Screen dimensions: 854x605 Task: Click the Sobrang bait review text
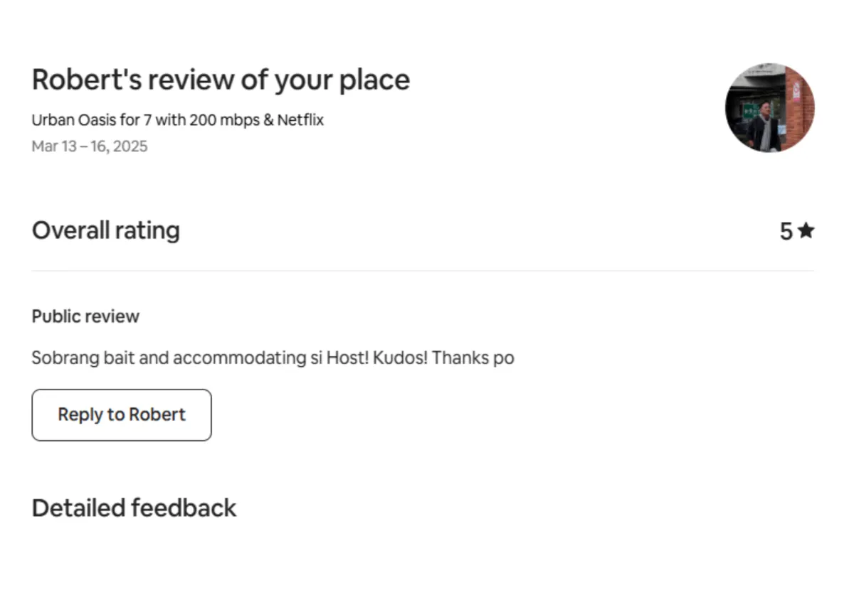pyautogui.click(x=273, y=358)
